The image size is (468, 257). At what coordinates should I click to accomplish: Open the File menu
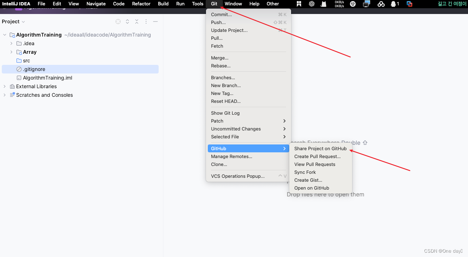[x=41, y=4]
